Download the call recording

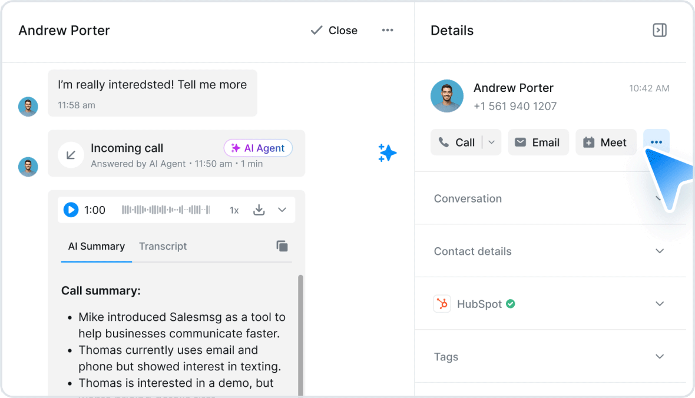(x=259, y=210)
